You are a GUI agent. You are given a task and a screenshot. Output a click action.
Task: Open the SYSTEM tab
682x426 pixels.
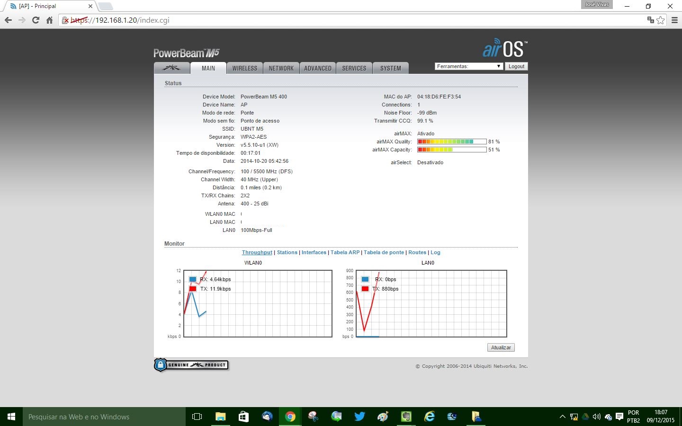point(391,68)
